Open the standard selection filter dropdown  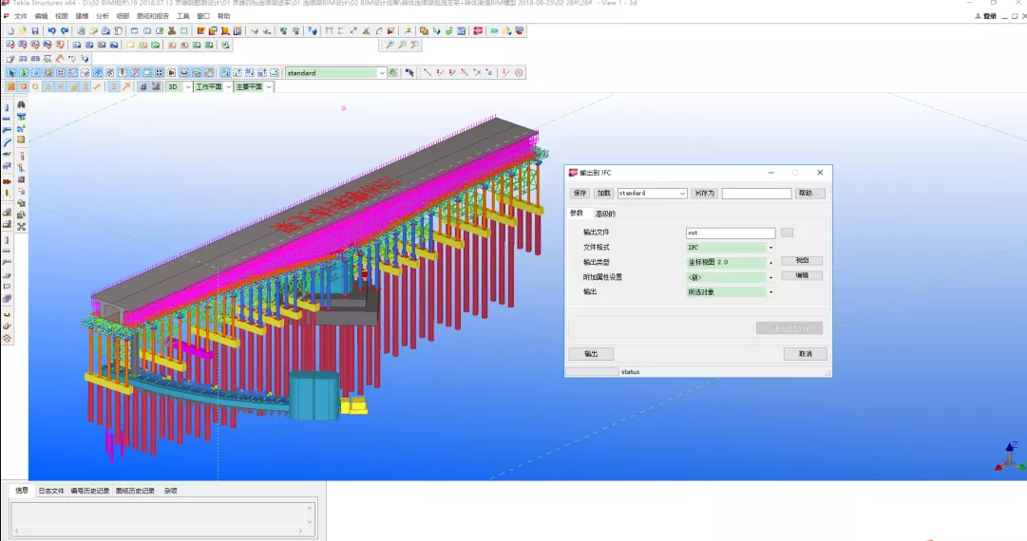point(382,73)
